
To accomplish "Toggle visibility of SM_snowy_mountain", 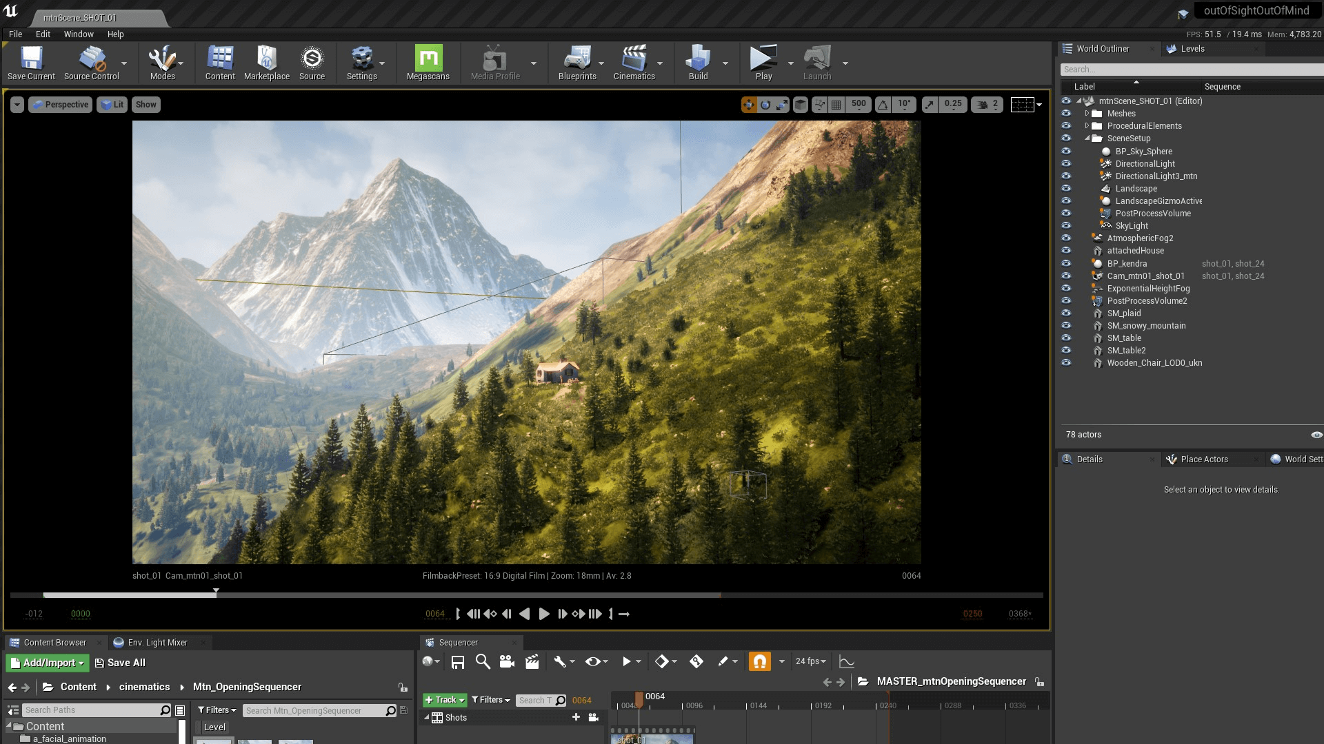I will [1066, 325].
